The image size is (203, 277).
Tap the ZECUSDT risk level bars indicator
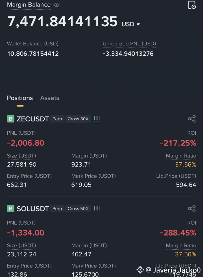(x=97, y=119)
